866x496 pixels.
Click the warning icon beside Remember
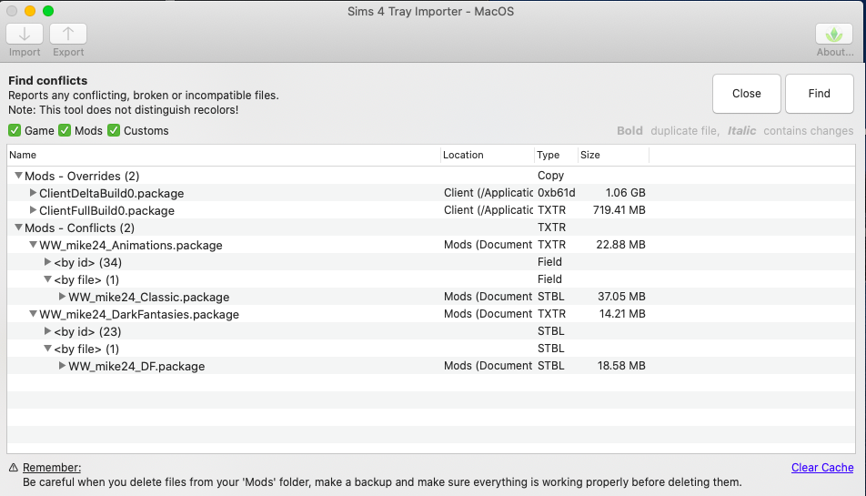(x=14, y=468)
